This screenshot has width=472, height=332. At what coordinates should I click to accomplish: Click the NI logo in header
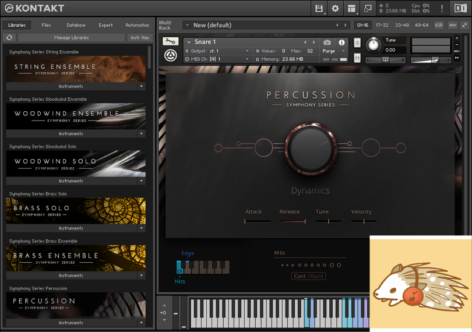coord(460,8)
